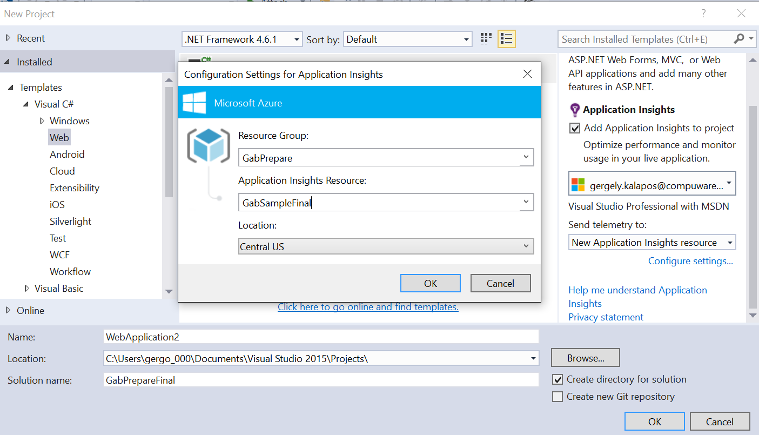Focus the Search Installed Templates field
Image resolution: width=759 pixels, height=435 pixels.
pos(646,39)
